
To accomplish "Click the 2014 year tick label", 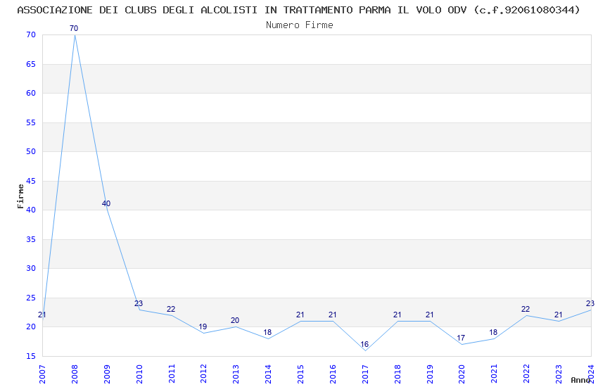I will [268, 374].
